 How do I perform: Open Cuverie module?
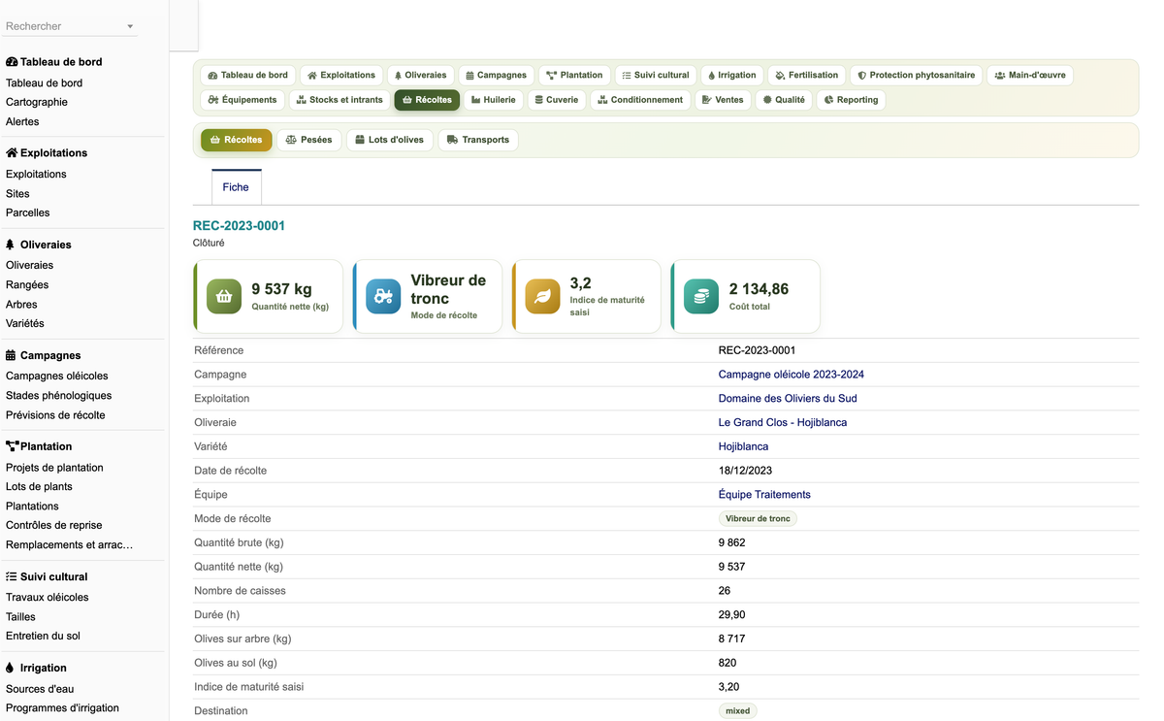tap(557, 99)
